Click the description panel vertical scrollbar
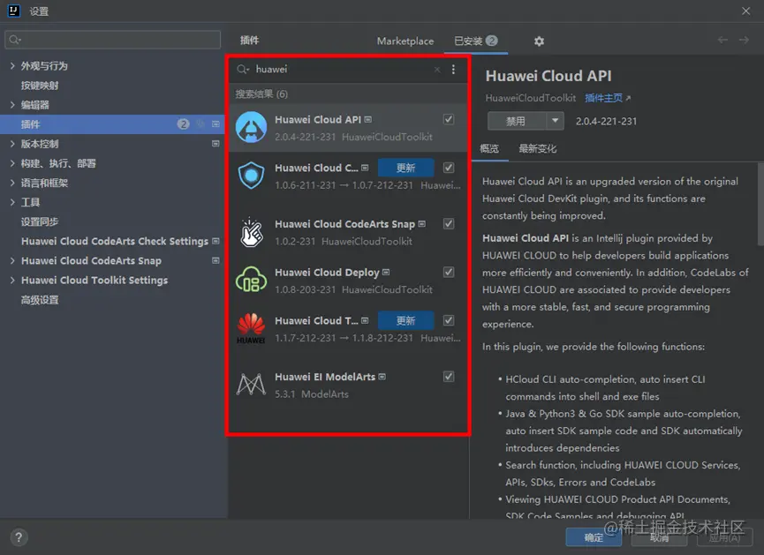 (760, 205)
